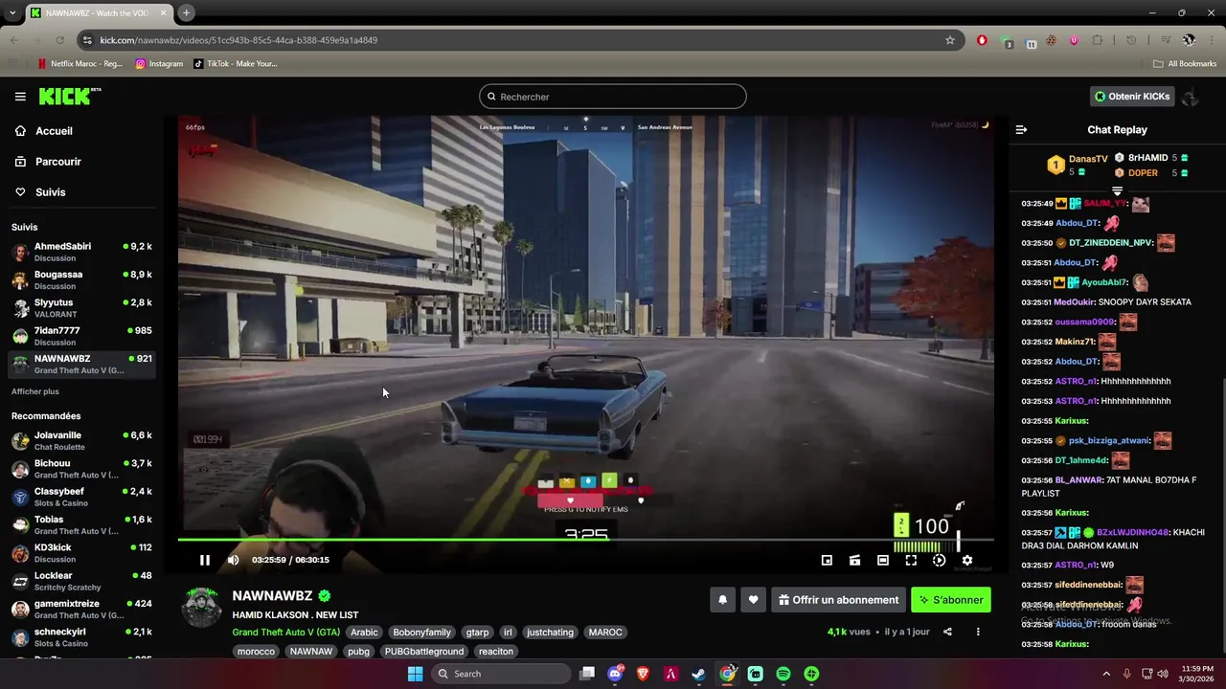Open Chrome media controls icon
This screenshot has height=689, width=1226.
pyautogui.click(x=1166, y=40)
